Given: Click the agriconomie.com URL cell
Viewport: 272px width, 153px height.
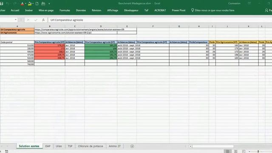Looking at the screenshot, I should (76, 33).
